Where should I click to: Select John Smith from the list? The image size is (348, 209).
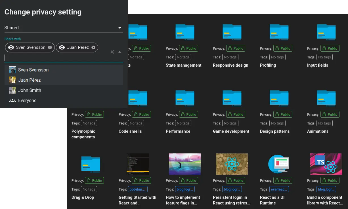click(x=30, y=90)
